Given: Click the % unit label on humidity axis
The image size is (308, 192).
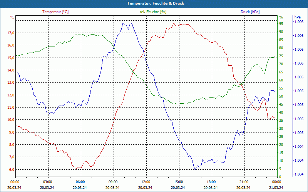Looking at the screenshot, I should pyautogui.click(x=281, y=17).
